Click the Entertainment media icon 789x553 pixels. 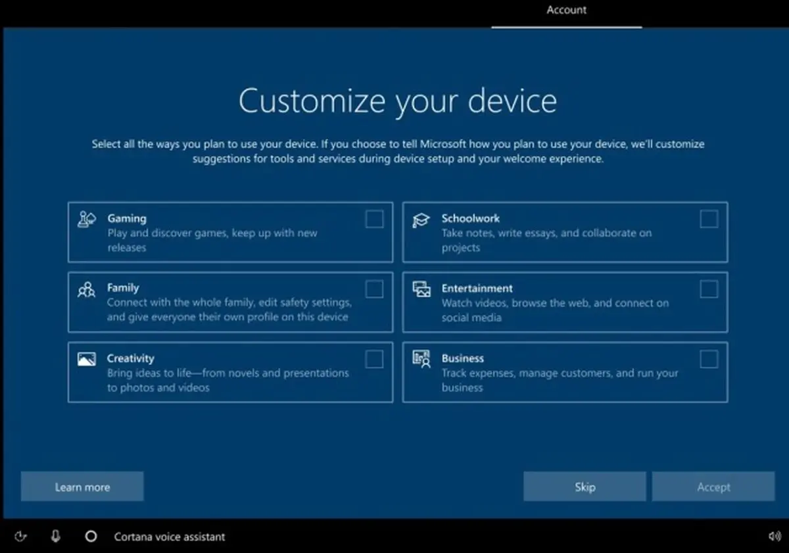coord(421,289)
